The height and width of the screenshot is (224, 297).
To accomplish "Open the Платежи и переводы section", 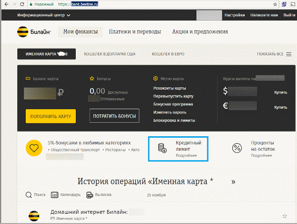I will click(135, 32).
